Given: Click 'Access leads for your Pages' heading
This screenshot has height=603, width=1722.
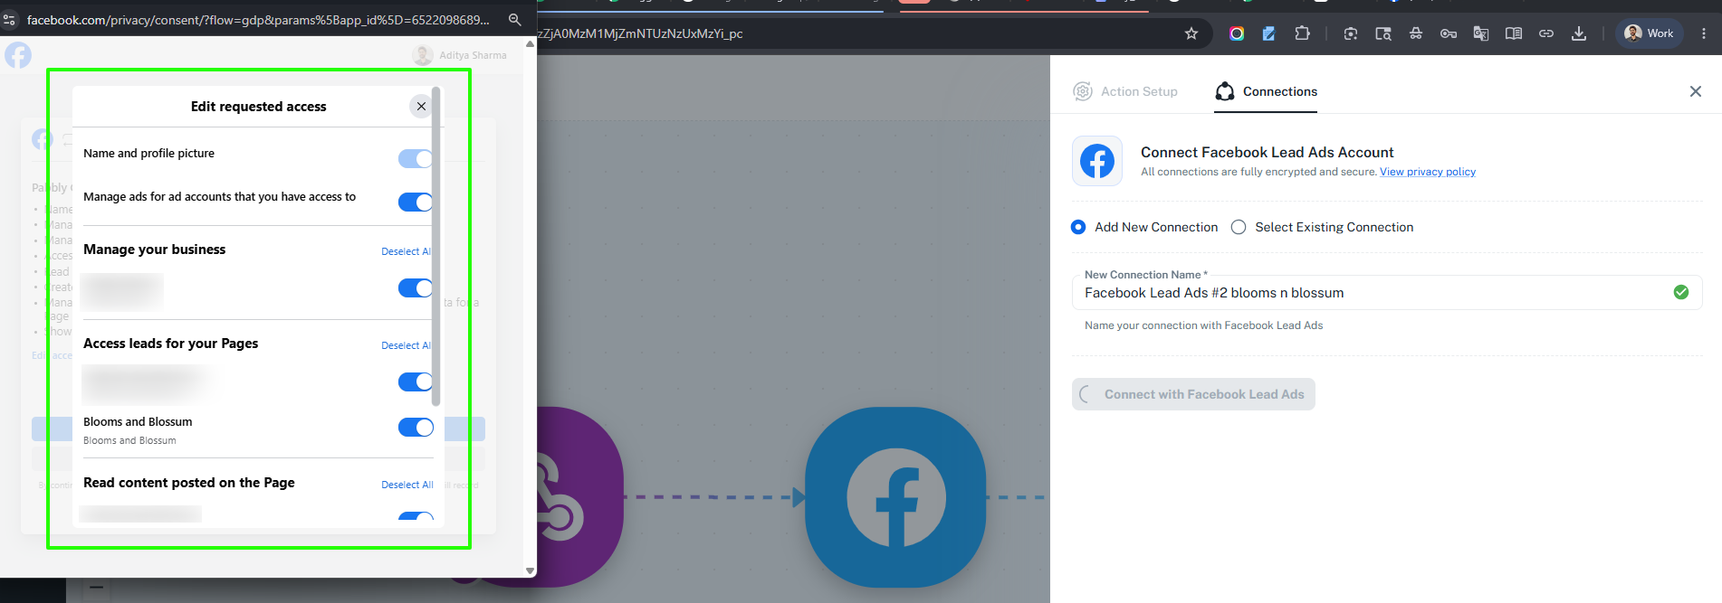Looking at the screenshot, I should pyautogui.click(x=171, y=344).
